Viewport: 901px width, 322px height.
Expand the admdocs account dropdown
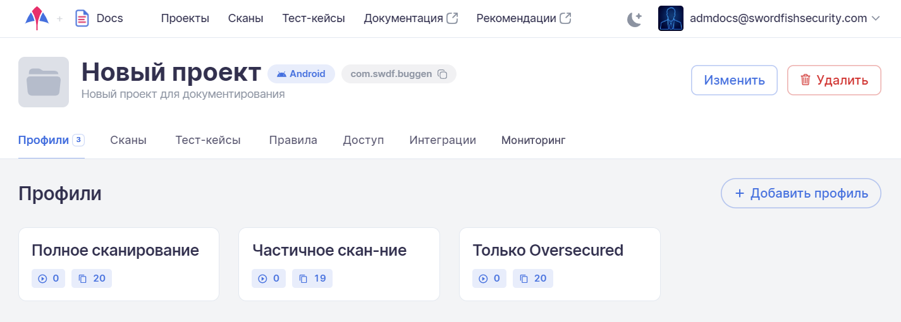(x=876, y=18)
